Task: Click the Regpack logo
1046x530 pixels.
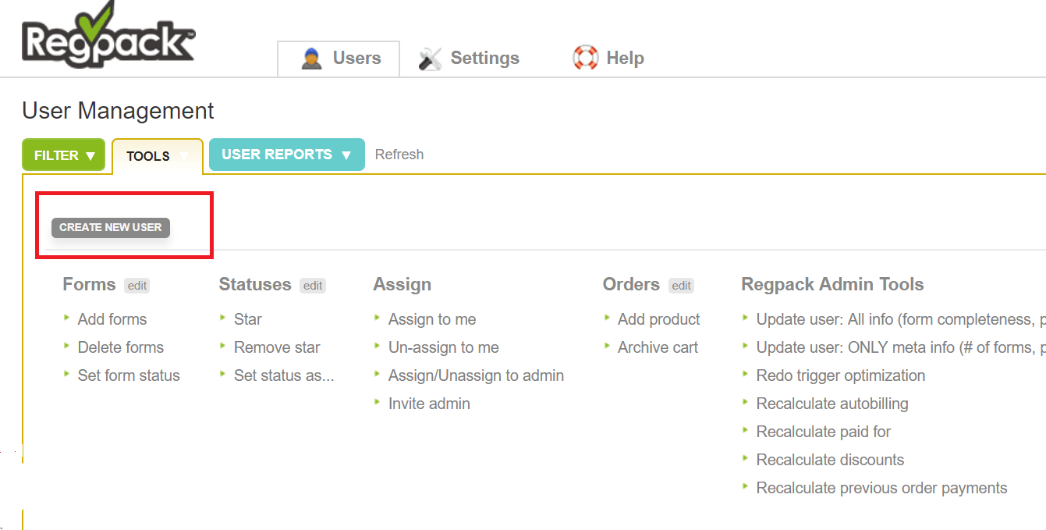Action: [x=108, y=37]
